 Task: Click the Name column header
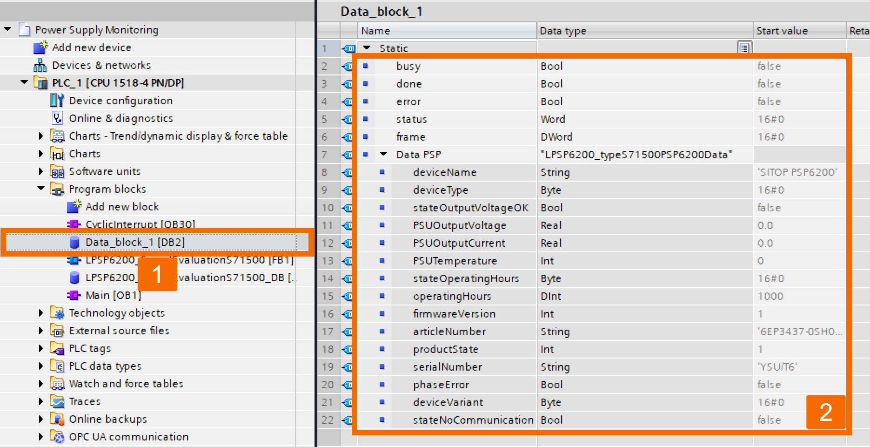pos(447,31)
